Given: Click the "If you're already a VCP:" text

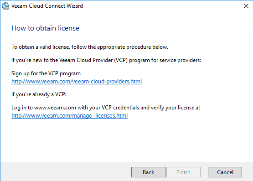Looking at the screenshot, I should coord(39,94).
